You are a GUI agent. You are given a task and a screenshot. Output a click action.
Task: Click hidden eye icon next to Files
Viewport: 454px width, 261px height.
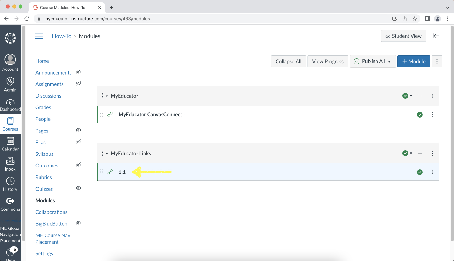tap(78, 142)
